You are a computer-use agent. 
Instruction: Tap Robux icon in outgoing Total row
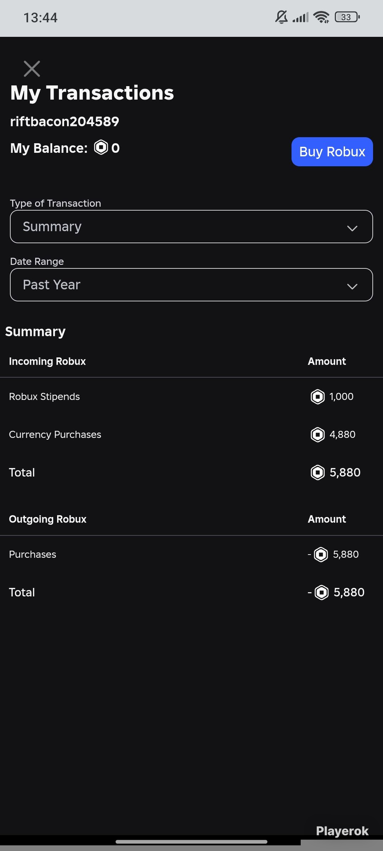point(322,592)
